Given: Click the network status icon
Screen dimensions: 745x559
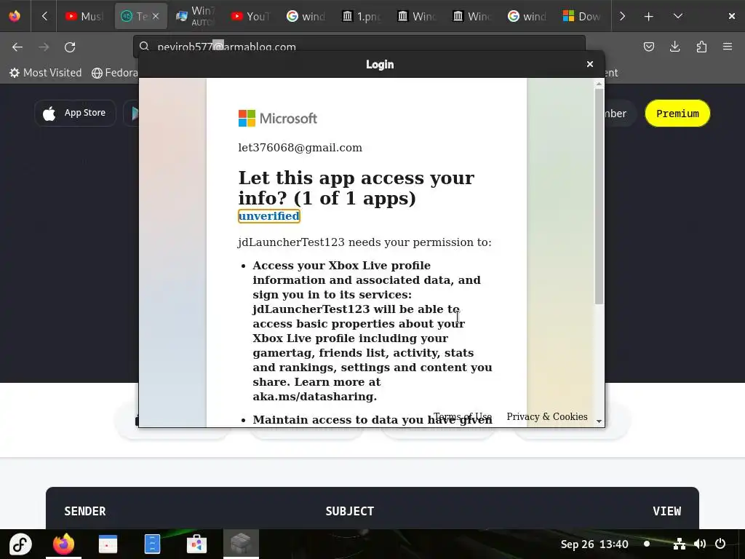Looking at the screenshot, I should pos(680,544).
